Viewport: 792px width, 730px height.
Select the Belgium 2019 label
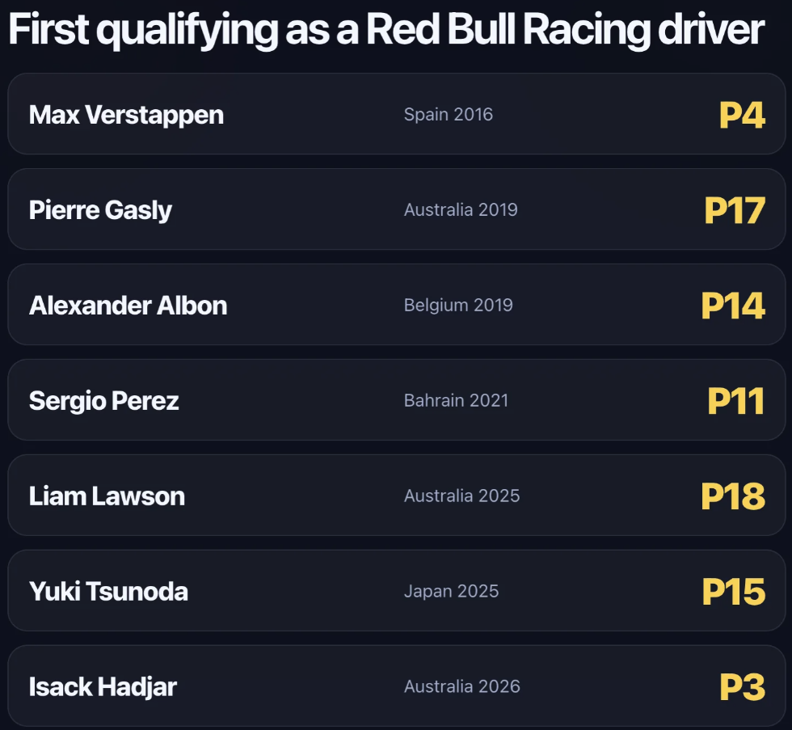click(x=458, y=305)
